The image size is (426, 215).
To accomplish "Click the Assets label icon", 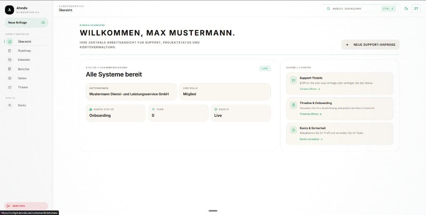I will (216, 109).
